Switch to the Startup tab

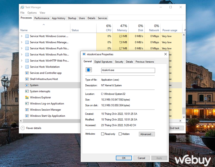coord(72,18)
